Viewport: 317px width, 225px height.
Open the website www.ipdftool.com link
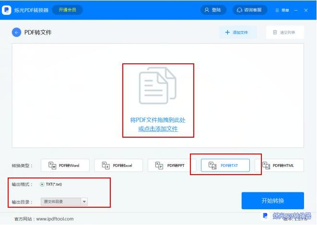(55, 219)
